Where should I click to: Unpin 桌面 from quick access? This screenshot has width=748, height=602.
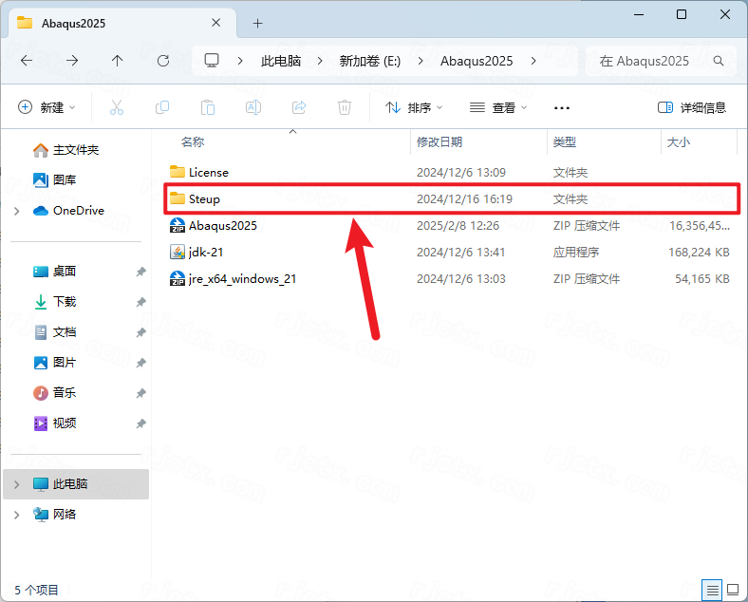pos(140,272)
